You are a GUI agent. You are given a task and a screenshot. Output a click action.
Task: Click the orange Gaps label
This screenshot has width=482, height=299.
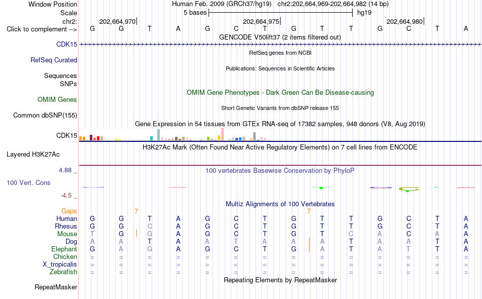(69, 211)
